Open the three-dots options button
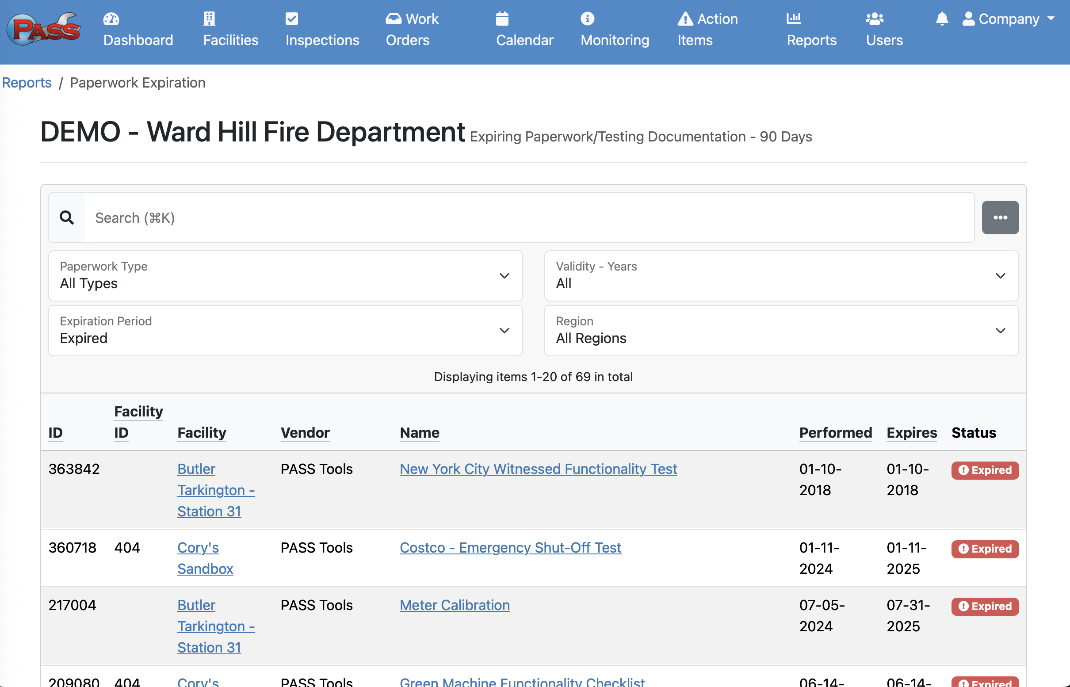Screen dimensions: 1070x687 coord(1000,218)
